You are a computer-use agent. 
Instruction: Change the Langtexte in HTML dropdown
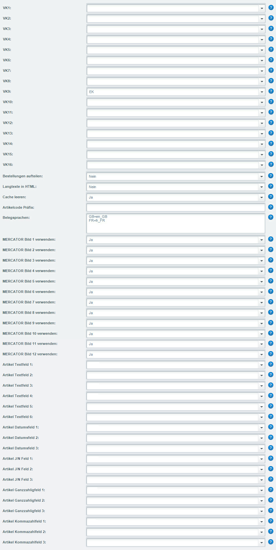176,187
